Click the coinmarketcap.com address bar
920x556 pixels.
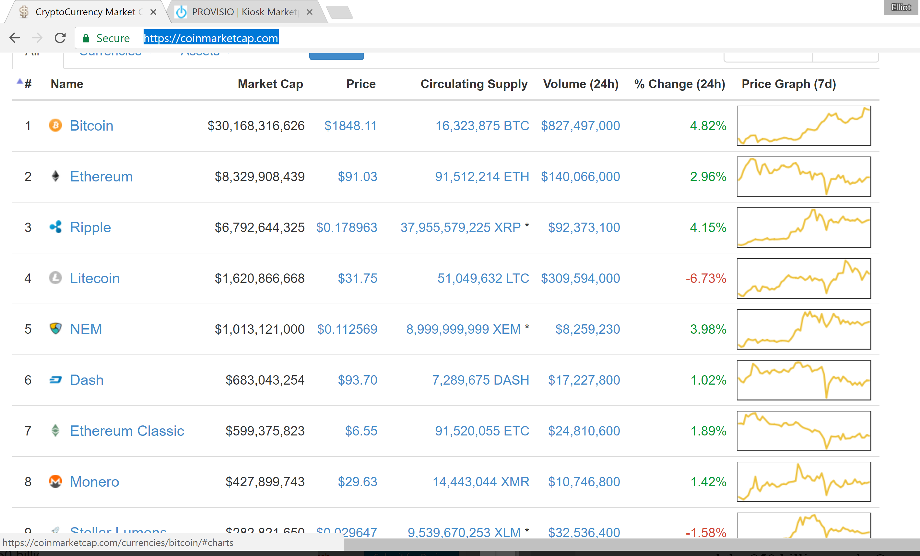point(497,38)
